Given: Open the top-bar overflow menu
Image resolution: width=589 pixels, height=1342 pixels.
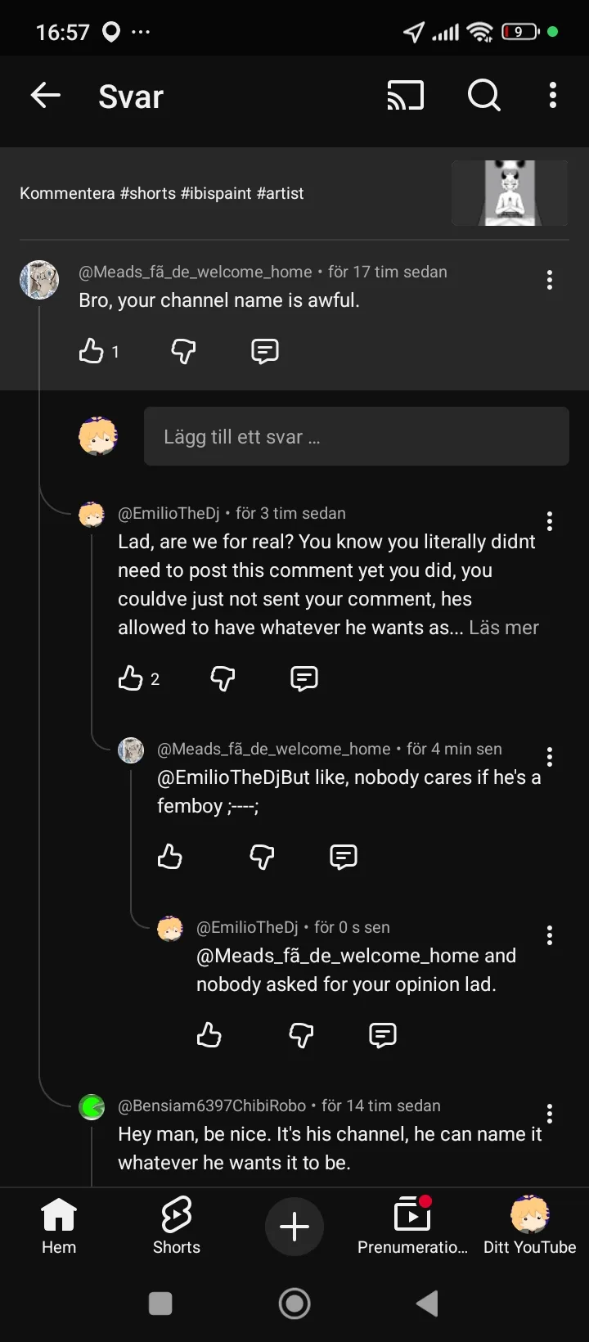Looking at the screenshot, I should coord(553,96).
